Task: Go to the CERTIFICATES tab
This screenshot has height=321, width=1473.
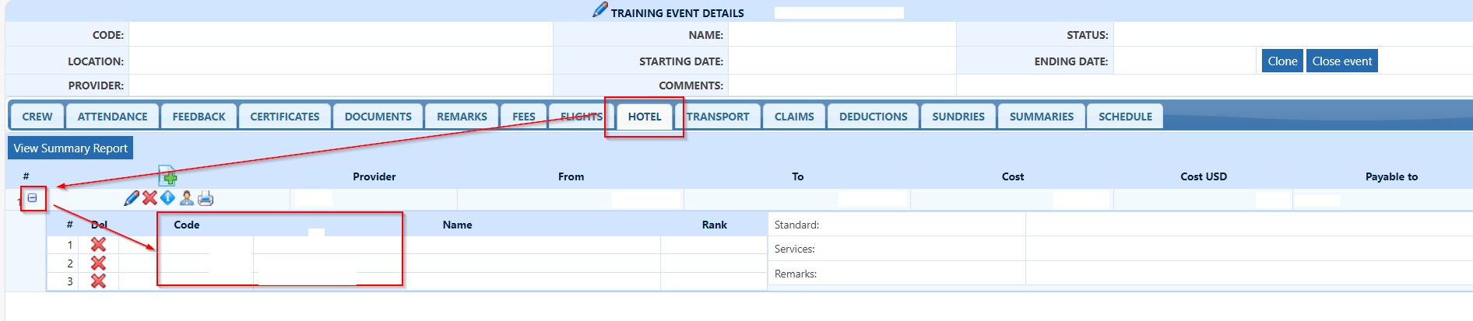Action: tap(285, 117)
